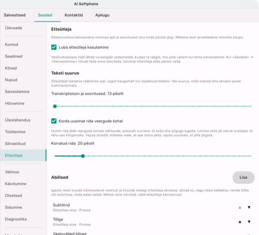Select Sidumine in the sidebar

[23, 207]
